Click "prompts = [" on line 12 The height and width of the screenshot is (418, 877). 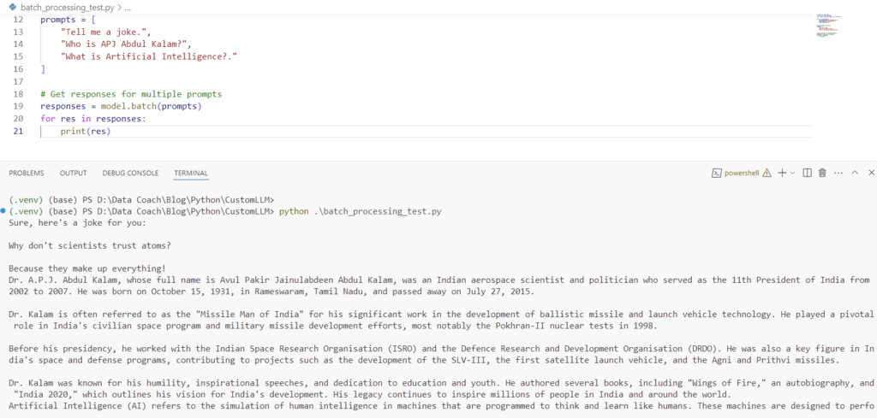(68, 20)
